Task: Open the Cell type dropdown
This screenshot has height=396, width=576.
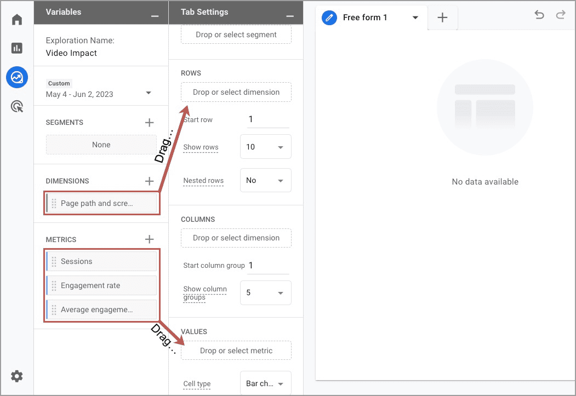Action: pyautogui.click(x=266, y=383)
